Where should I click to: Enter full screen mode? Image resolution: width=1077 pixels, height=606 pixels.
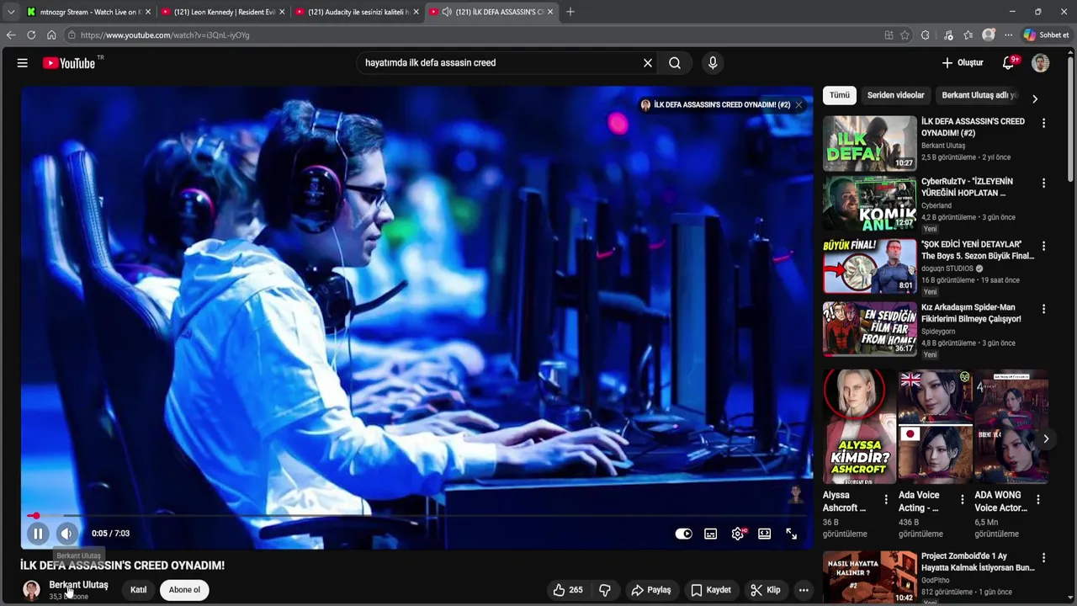(x=792, y=534)
